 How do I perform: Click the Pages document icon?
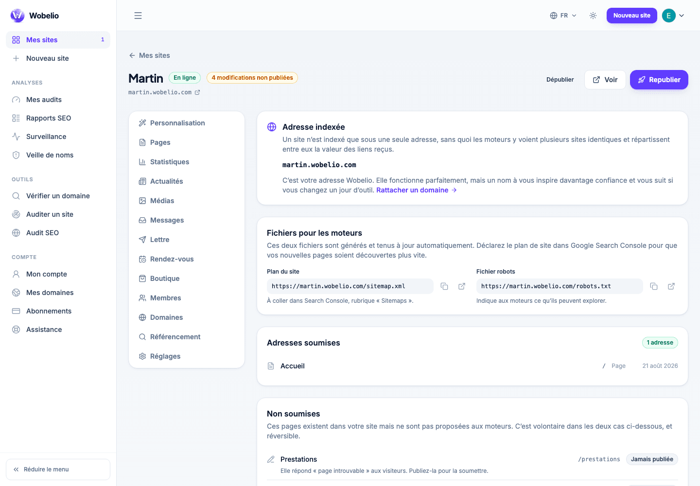coord(142,142)
